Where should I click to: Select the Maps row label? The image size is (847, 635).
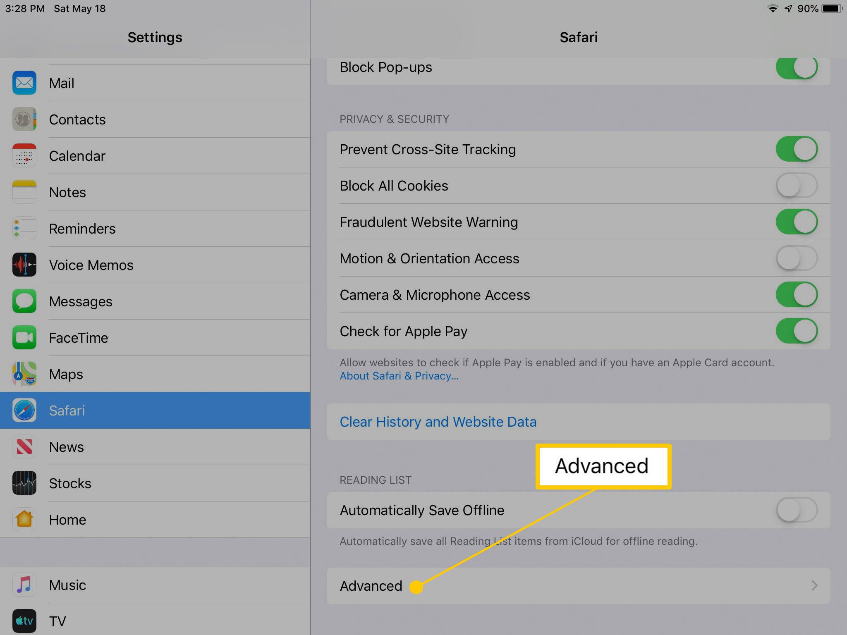click(x=66, y=375)
